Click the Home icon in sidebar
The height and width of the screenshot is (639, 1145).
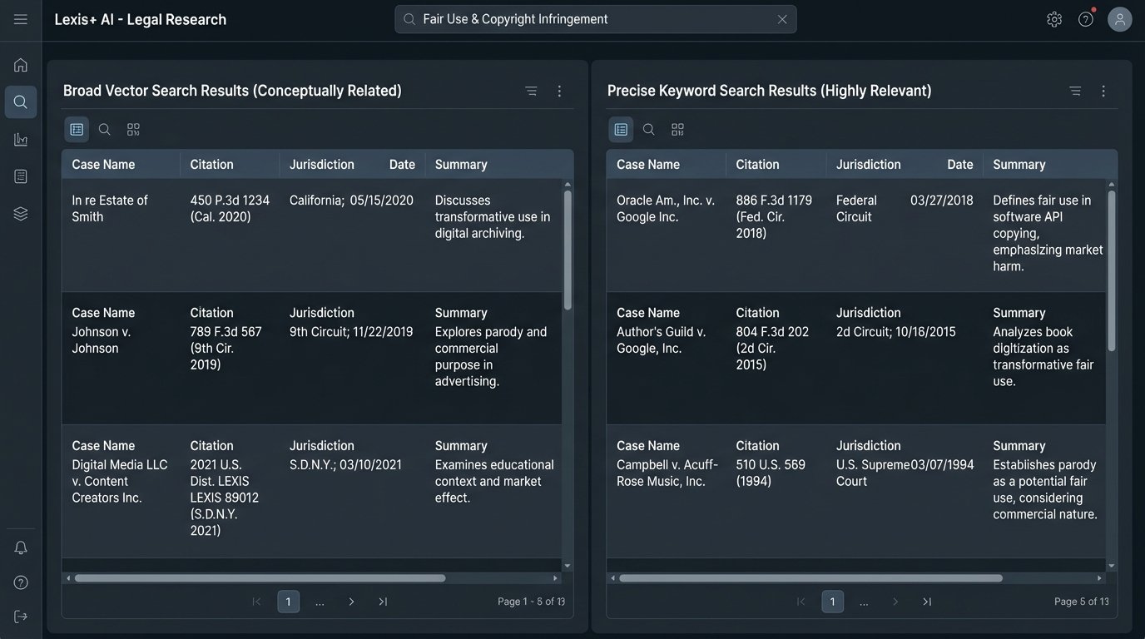click(20, 64)
